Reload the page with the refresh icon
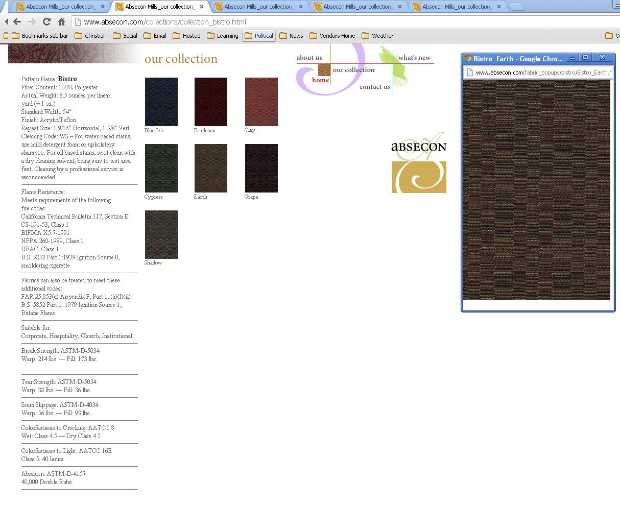Image resolution: width=620 pixels, height=505 pixels. click(46, 22)
